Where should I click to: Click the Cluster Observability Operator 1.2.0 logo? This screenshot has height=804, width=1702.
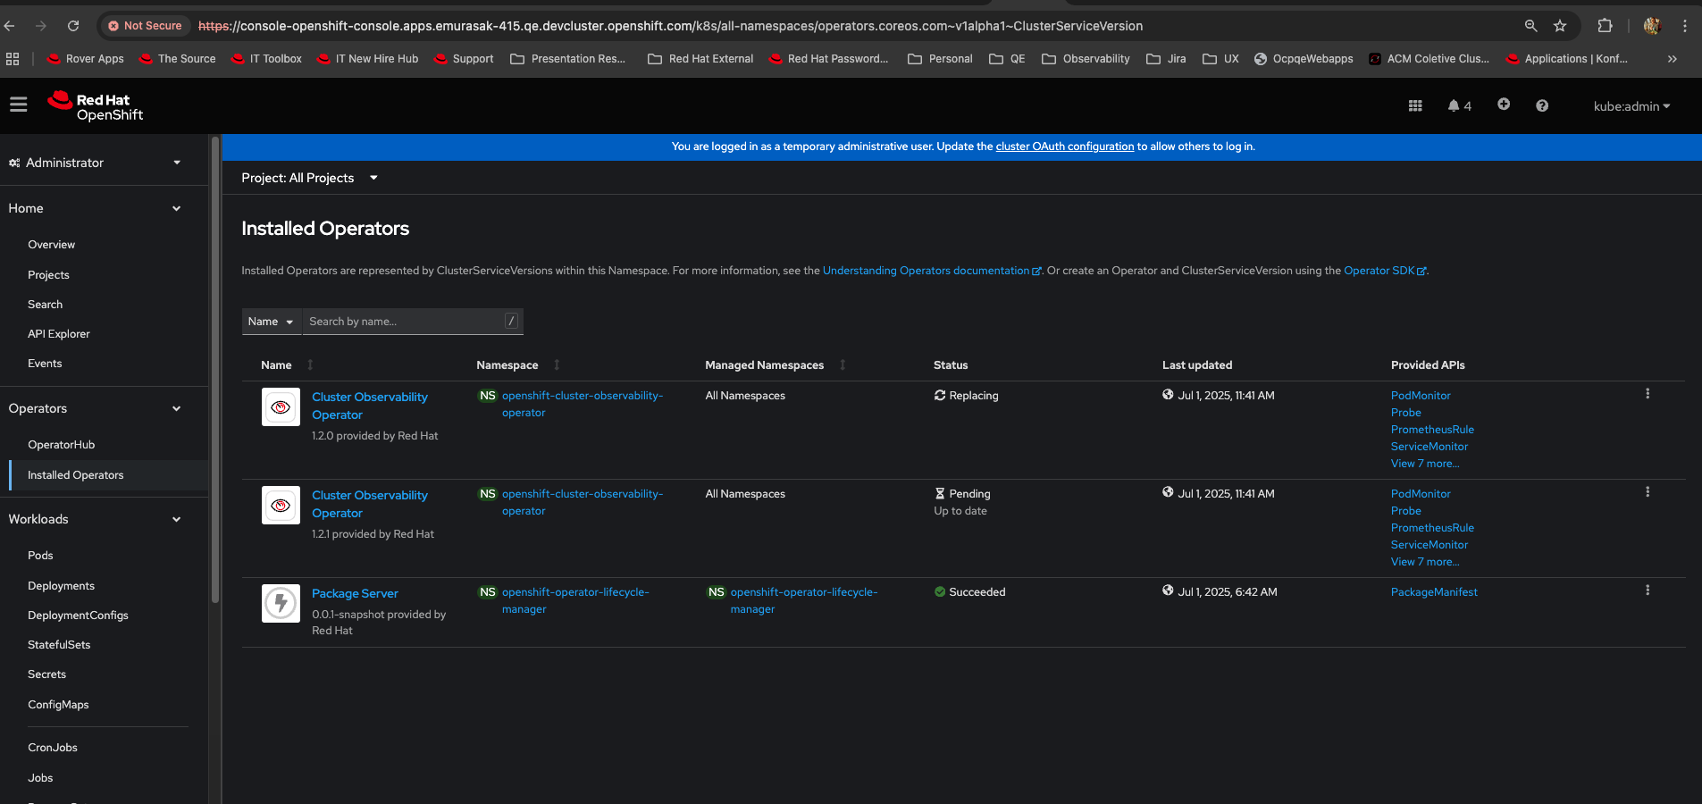click(281, 407)
